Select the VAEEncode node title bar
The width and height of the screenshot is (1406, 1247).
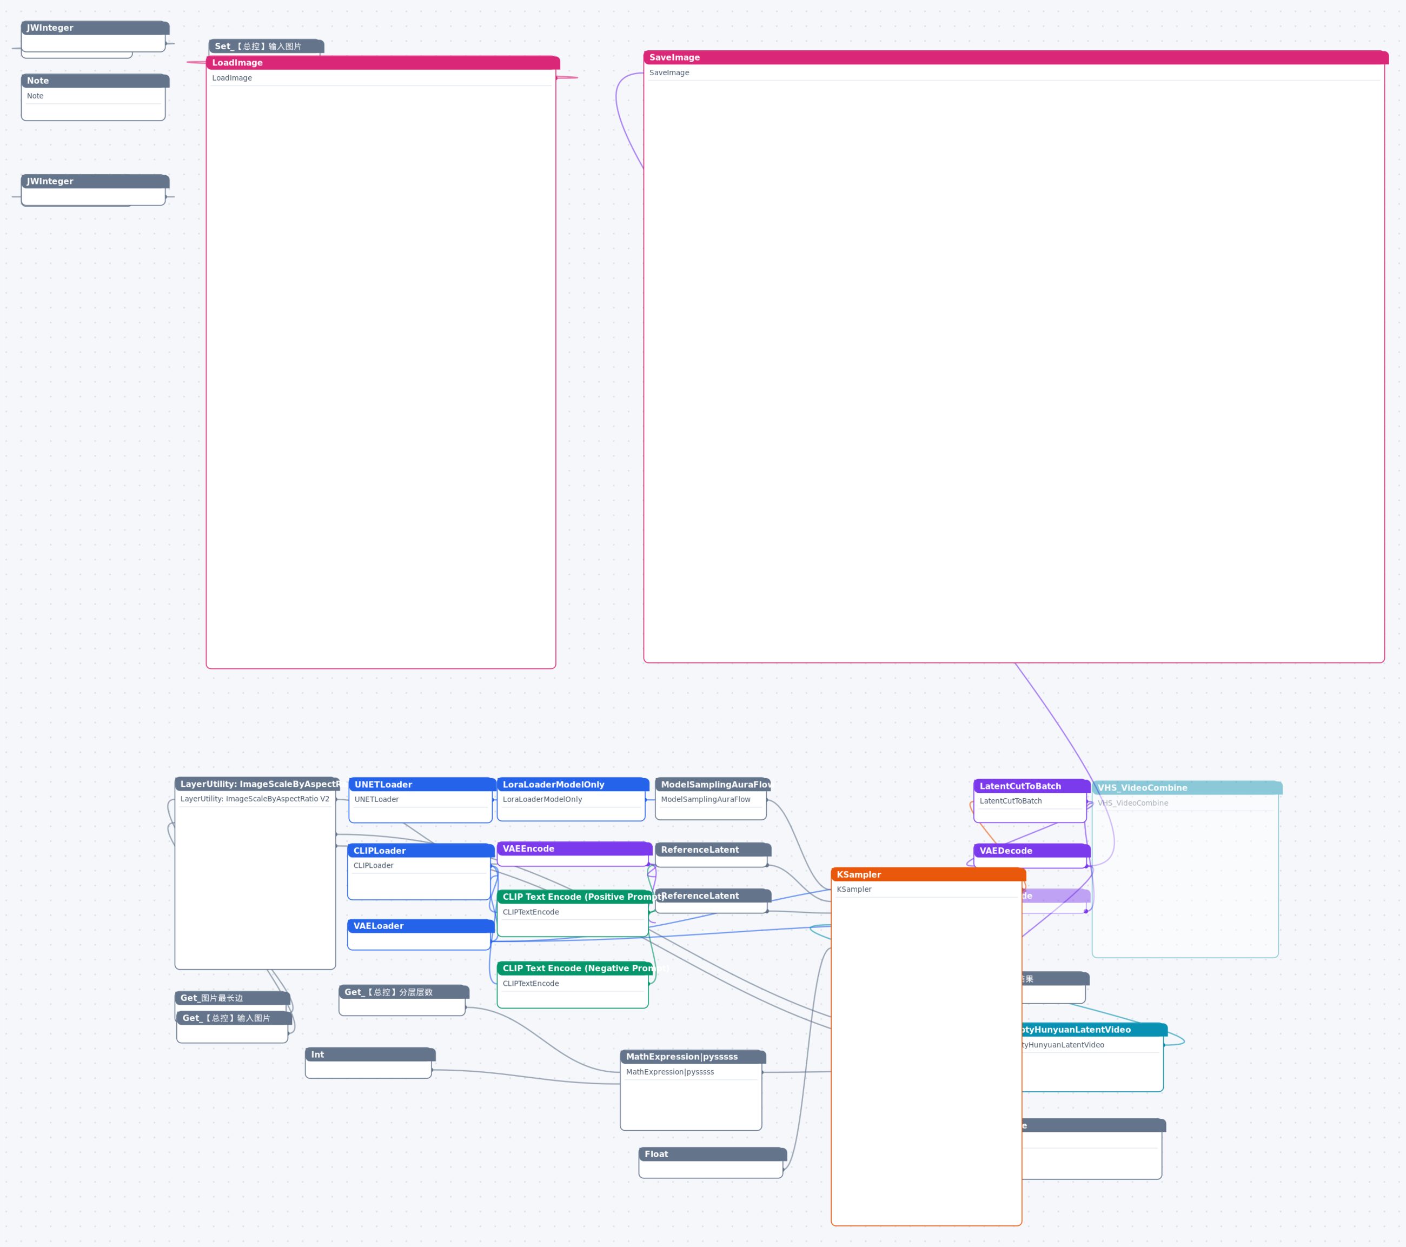point(574,849)
